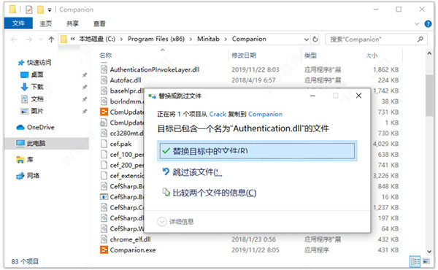Open 图片 in the navigation pane
Image resolution: width=438 pixels, height=270 pixels.
point(37,111)
